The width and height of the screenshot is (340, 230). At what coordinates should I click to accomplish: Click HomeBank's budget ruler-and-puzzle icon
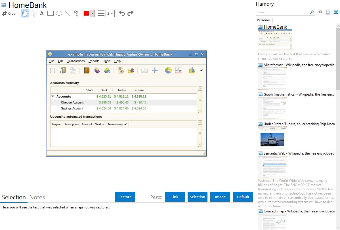point(131,70)
